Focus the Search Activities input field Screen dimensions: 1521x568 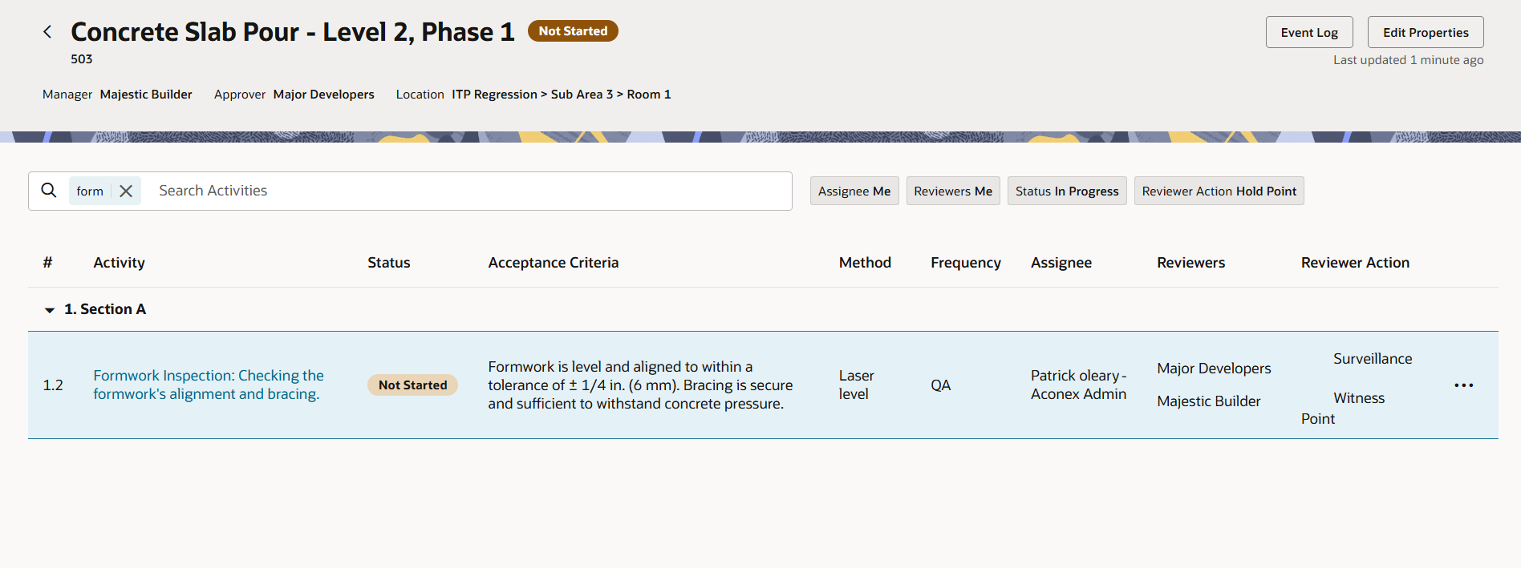[465, 191]
